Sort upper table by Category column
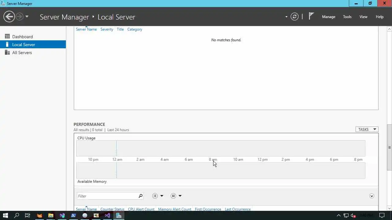This screenshot has width=392, height=220. 135,29
